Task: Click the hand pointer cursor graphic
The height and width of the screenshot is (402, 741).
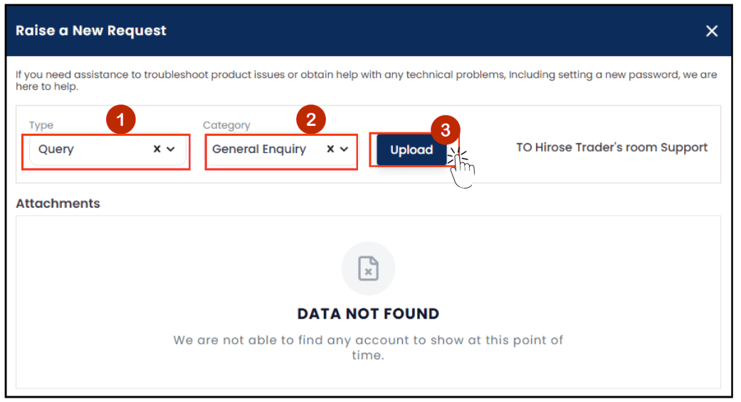Action: click(461, 169)
